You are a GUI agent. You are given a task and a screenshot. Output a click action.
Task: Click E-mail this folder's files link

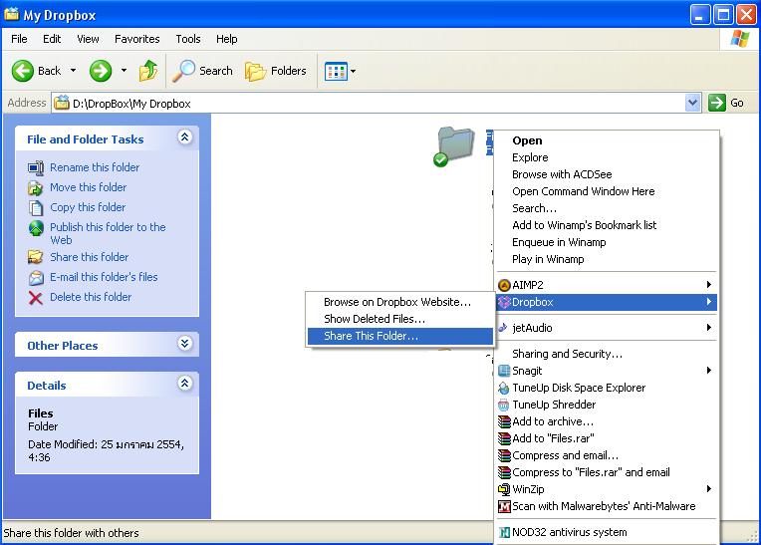[x=104, y=277]
